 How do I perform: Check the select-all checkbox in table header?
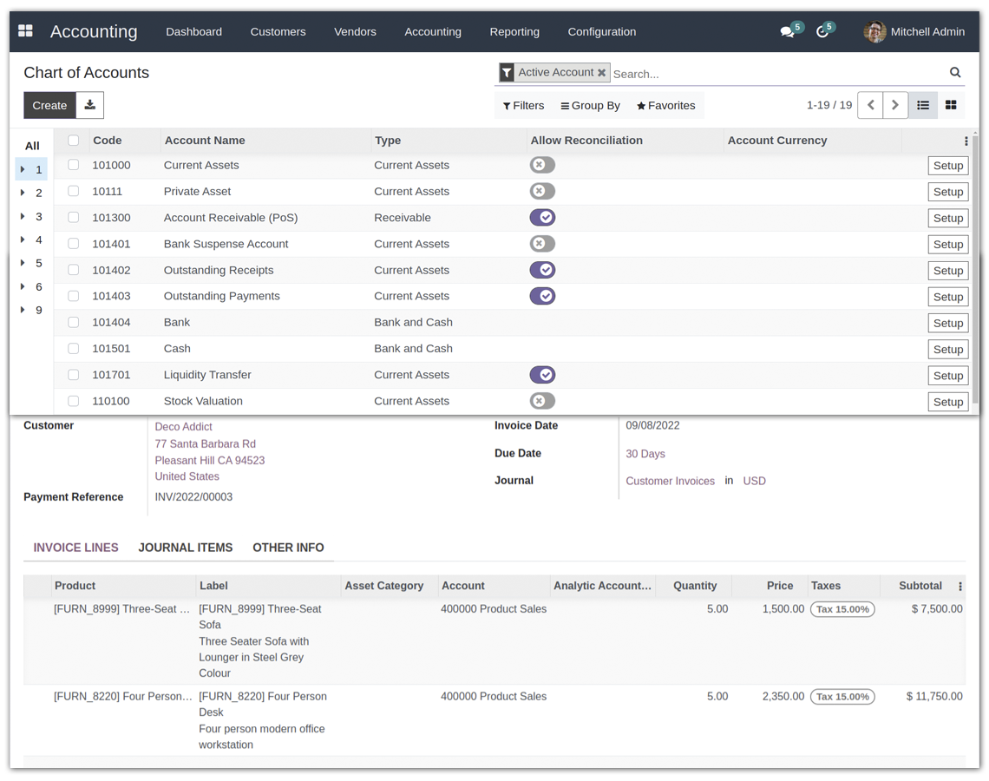point(73,140)
